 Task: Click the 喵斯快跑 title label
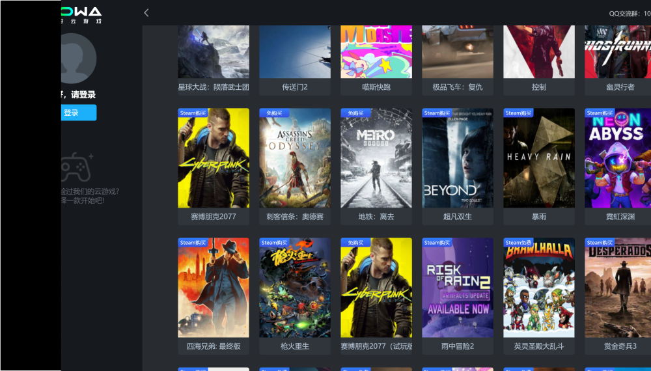376,87
